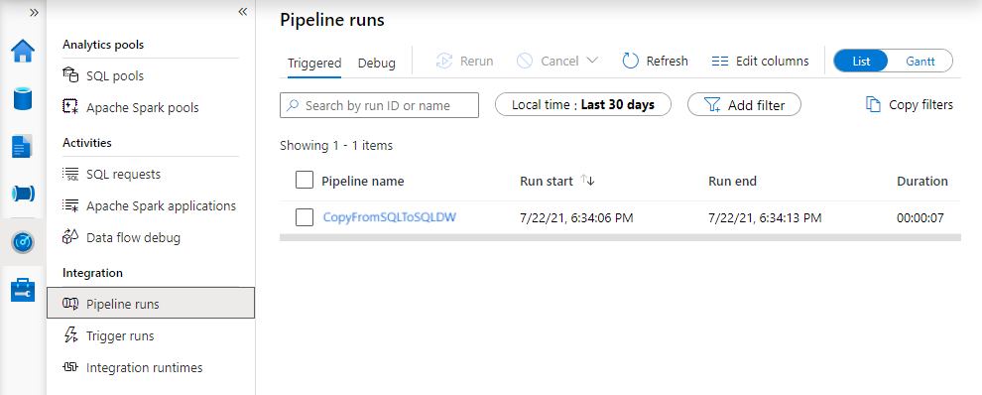This screenshot has width=982, height=395.
Task: Click the Refresh circular arrow icon
Action: click(x=630, y=61)
